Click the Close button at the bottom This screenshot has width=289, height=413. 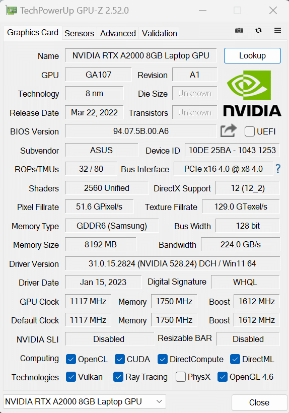point(259,402)
